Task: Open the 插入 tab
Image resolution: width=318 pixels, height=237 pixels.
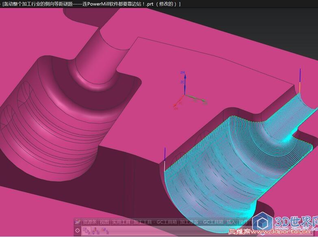Action: click(x=231, y=222)
